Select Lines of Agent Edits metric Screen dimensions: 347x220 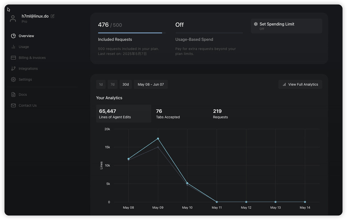tap(123, 114)
